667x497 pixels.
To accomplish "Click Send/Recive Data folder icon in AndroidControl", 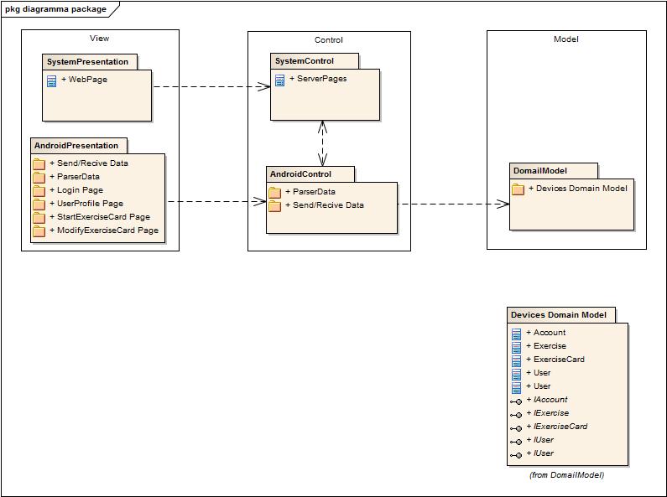I will pyautogui.click(x=274, y=205).
